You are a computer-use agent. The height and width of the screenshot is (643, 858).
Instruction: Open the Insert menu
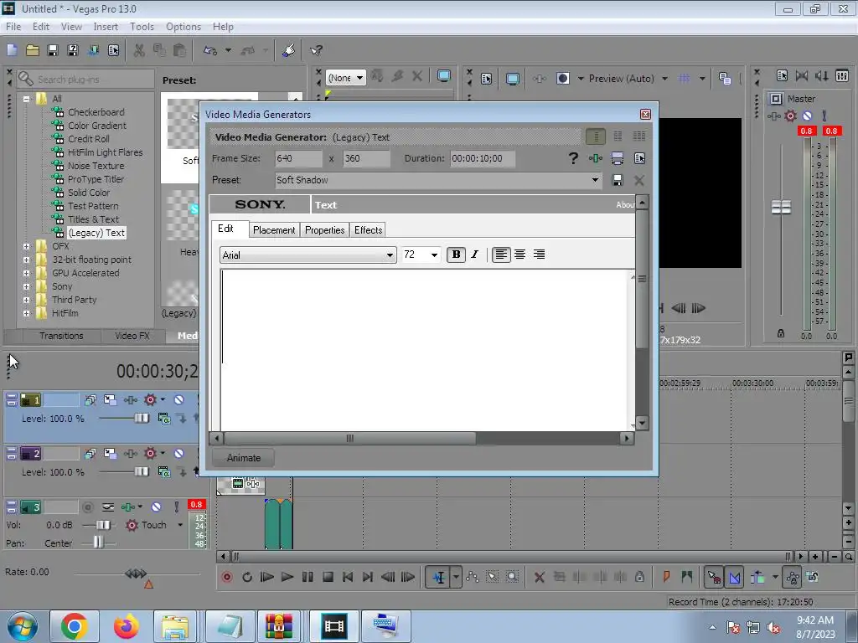[x=106, y=27]
